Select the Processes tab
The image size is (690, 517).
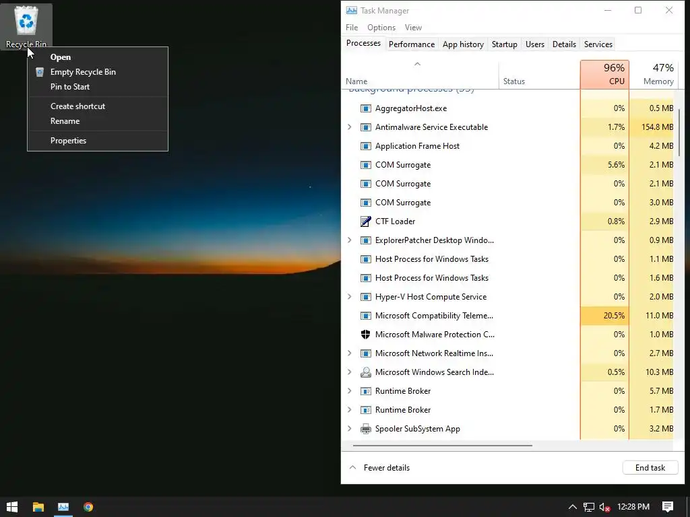(363, 43)
